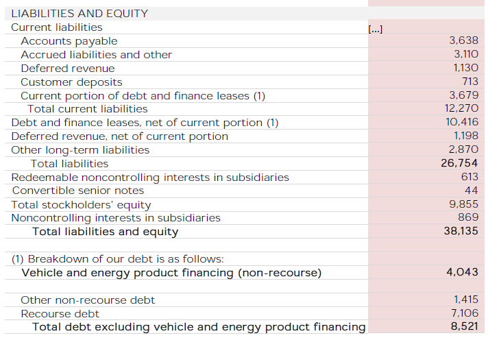488x340 pixels.
Task: Select Total debt excluding financing value 8,521
Action: pyautogui.click(x=463, y=326)
